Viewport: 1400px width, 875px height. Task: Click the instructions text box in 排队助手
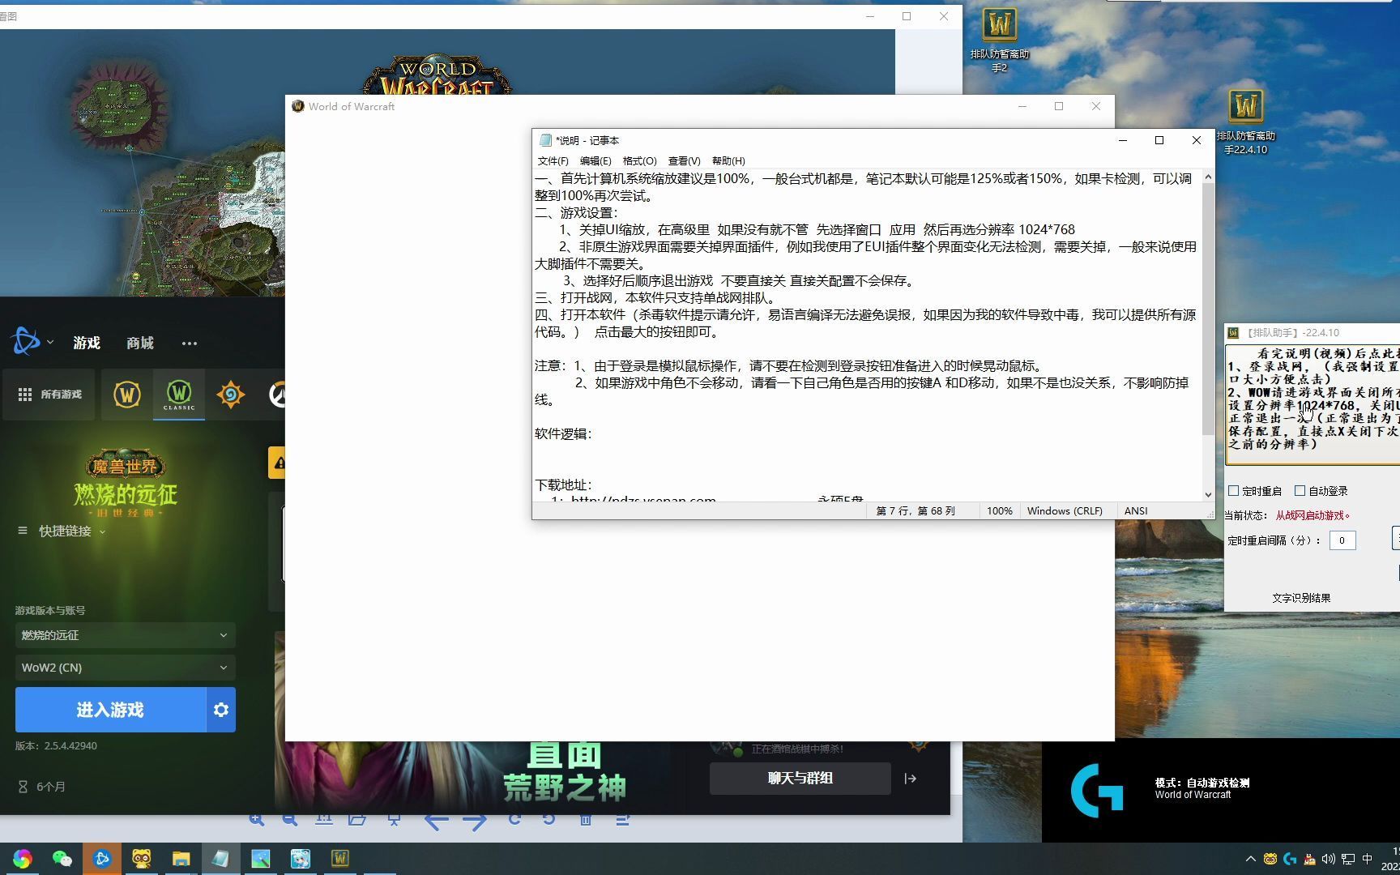tap(1312, 405)
